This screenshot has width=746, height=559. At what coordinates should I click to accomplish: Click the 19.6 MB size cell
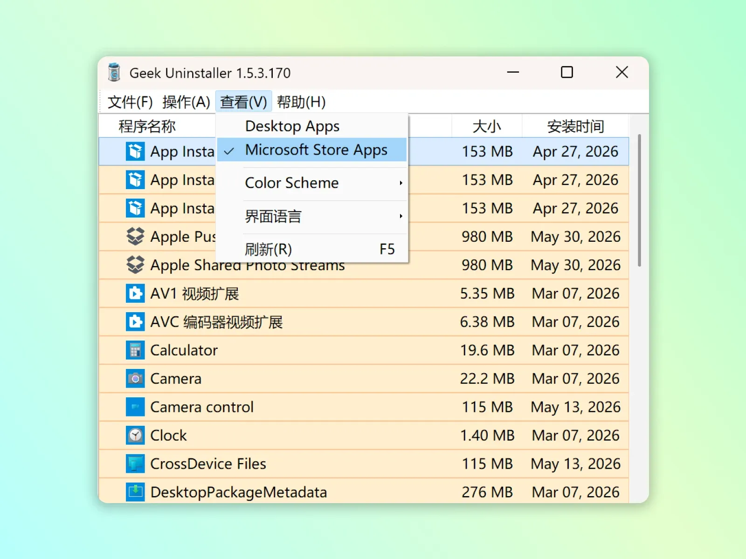tap(487, 350)
